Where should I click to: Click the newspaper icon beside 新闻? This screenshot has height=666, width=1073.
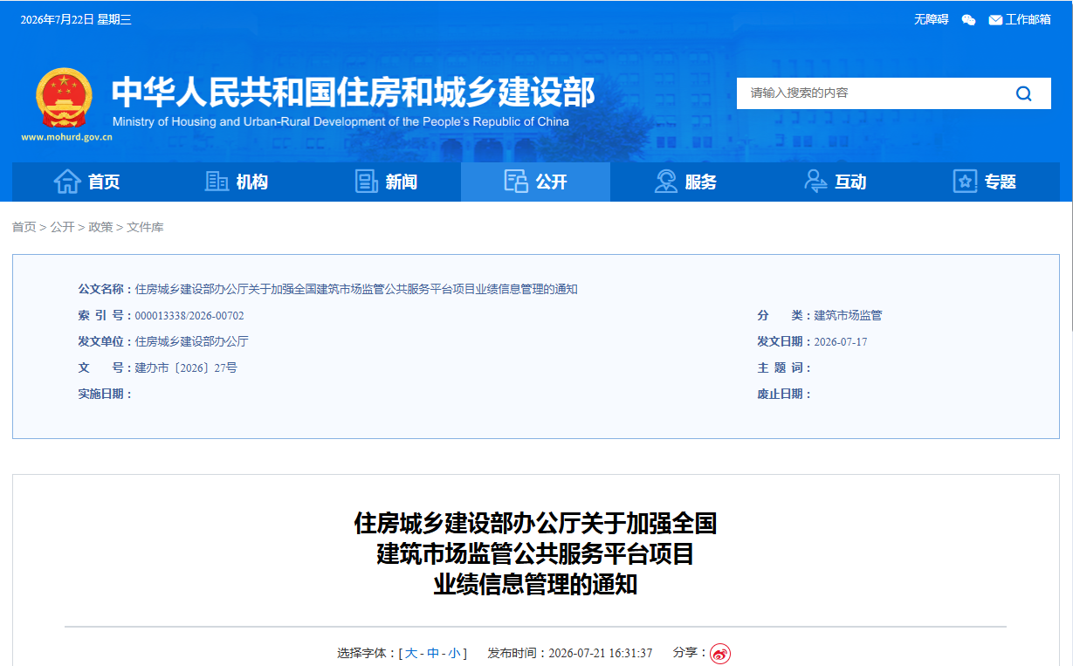367,182
